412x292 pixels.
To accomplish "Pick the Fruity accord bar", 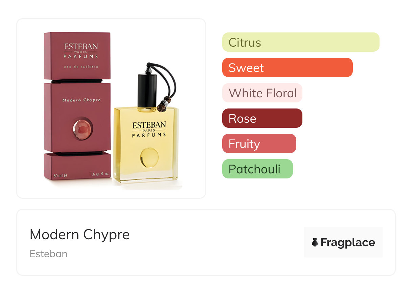I will [259, 144].
